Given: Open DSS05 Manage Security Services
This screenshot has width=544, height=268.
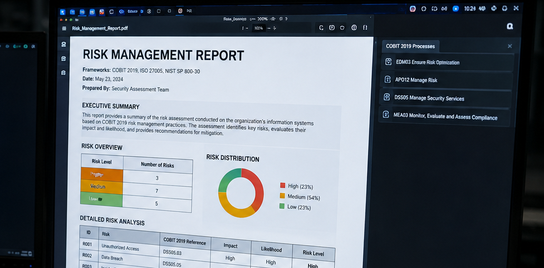Looking at the screenshot, I should [445, 98].
